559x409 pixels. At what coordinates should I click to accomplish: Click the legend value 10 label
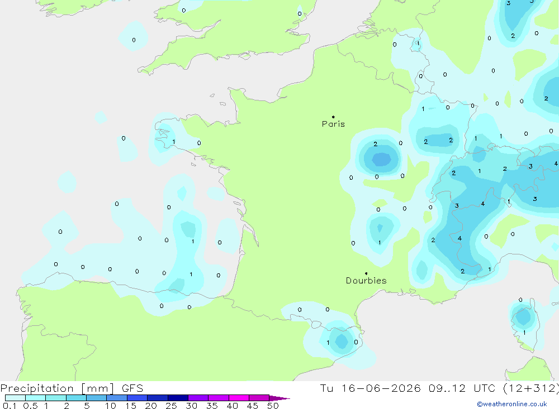click(x=111, y=406)
